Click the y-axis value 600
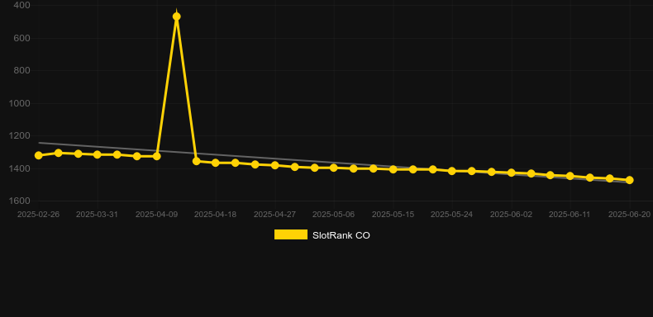Screen dimensions: 653x317 (x=21, y=38)
